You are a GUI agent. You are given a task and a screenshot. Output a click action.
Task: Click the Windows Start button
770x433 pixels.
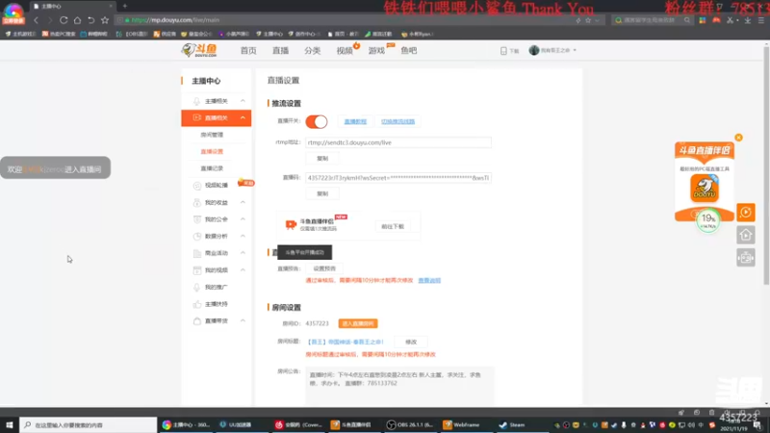[10, 424]
